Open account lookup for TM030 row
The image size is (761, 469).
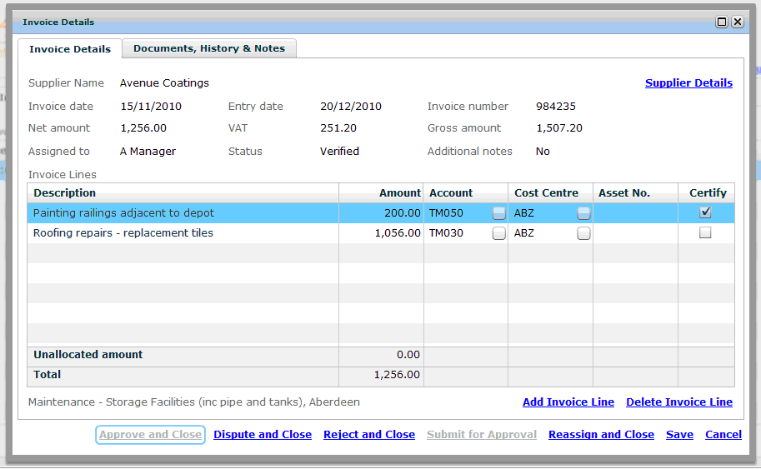(498, 233)
